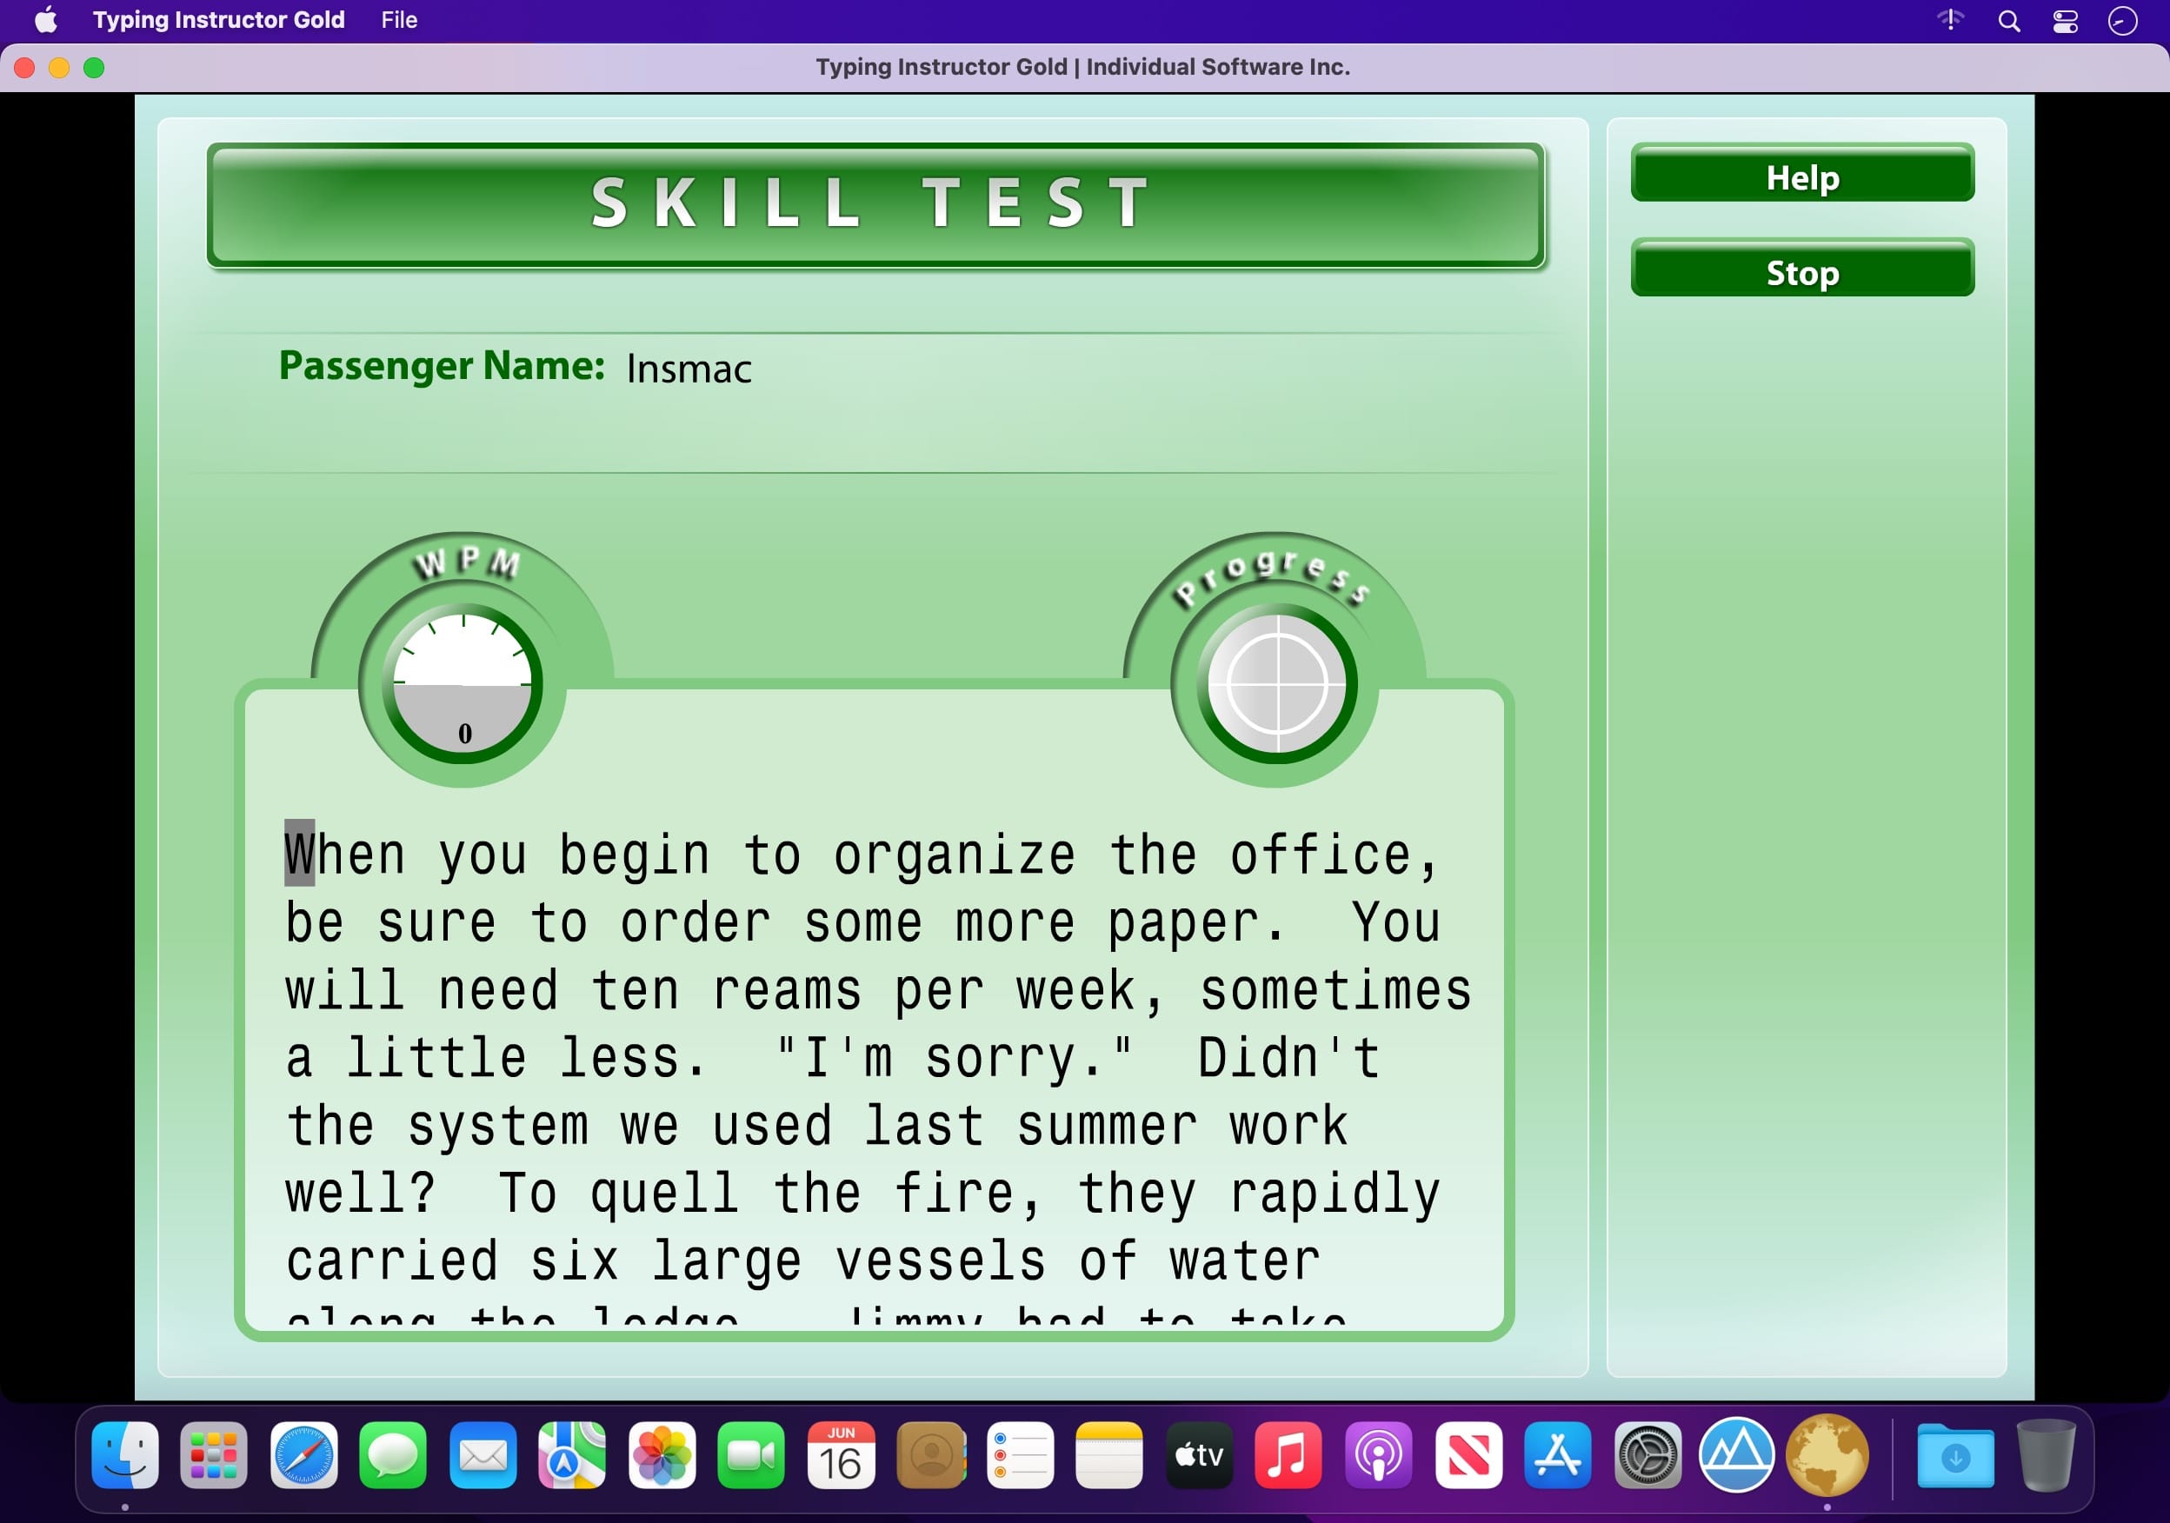
Task: Launch Safari from the dock
Action: coord(303,1454)
